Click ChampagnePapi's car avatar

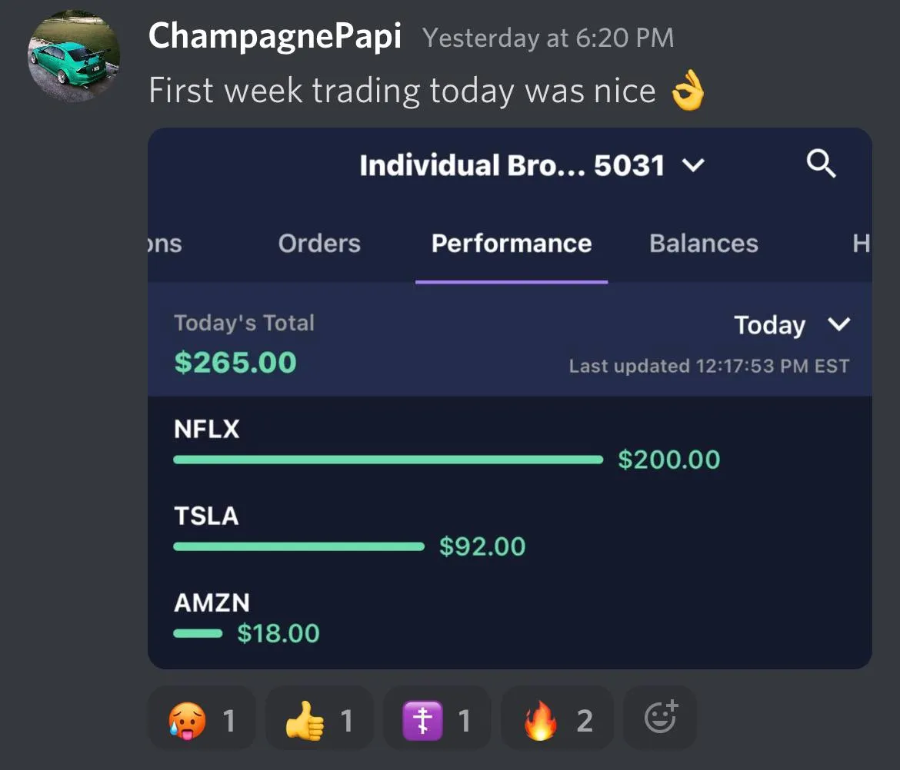click(x=74, y=58)
